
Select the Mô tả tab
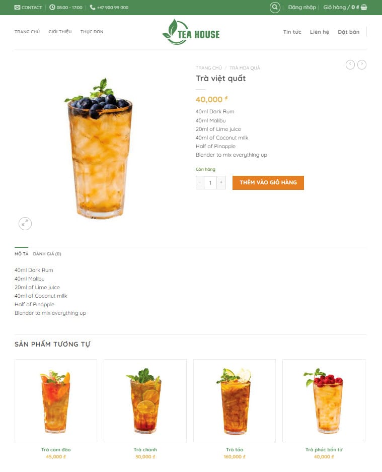click(21, 254)
